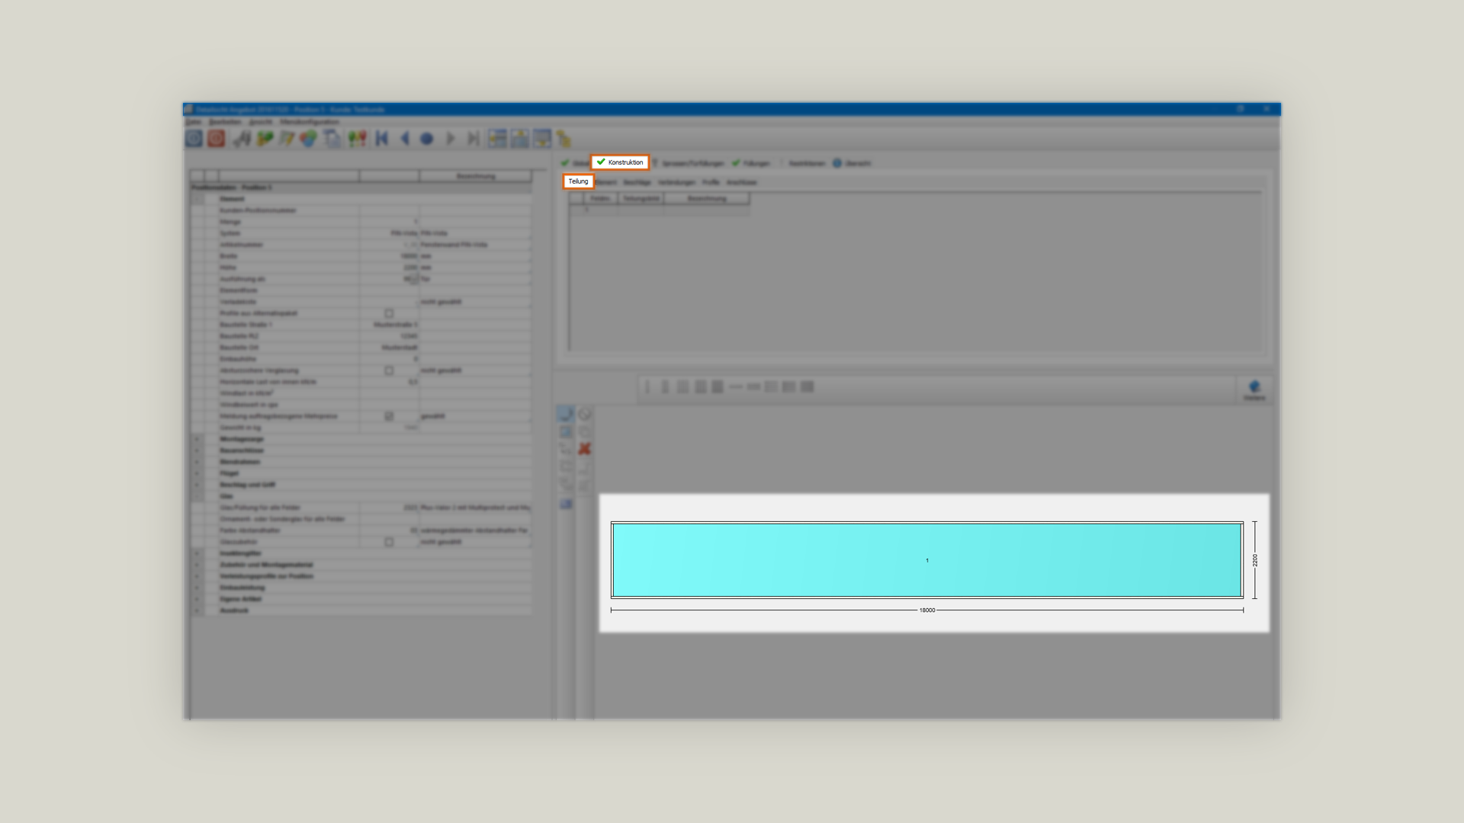Open the Konstruktion tab
1464x823 pixels.
point(620,162)
